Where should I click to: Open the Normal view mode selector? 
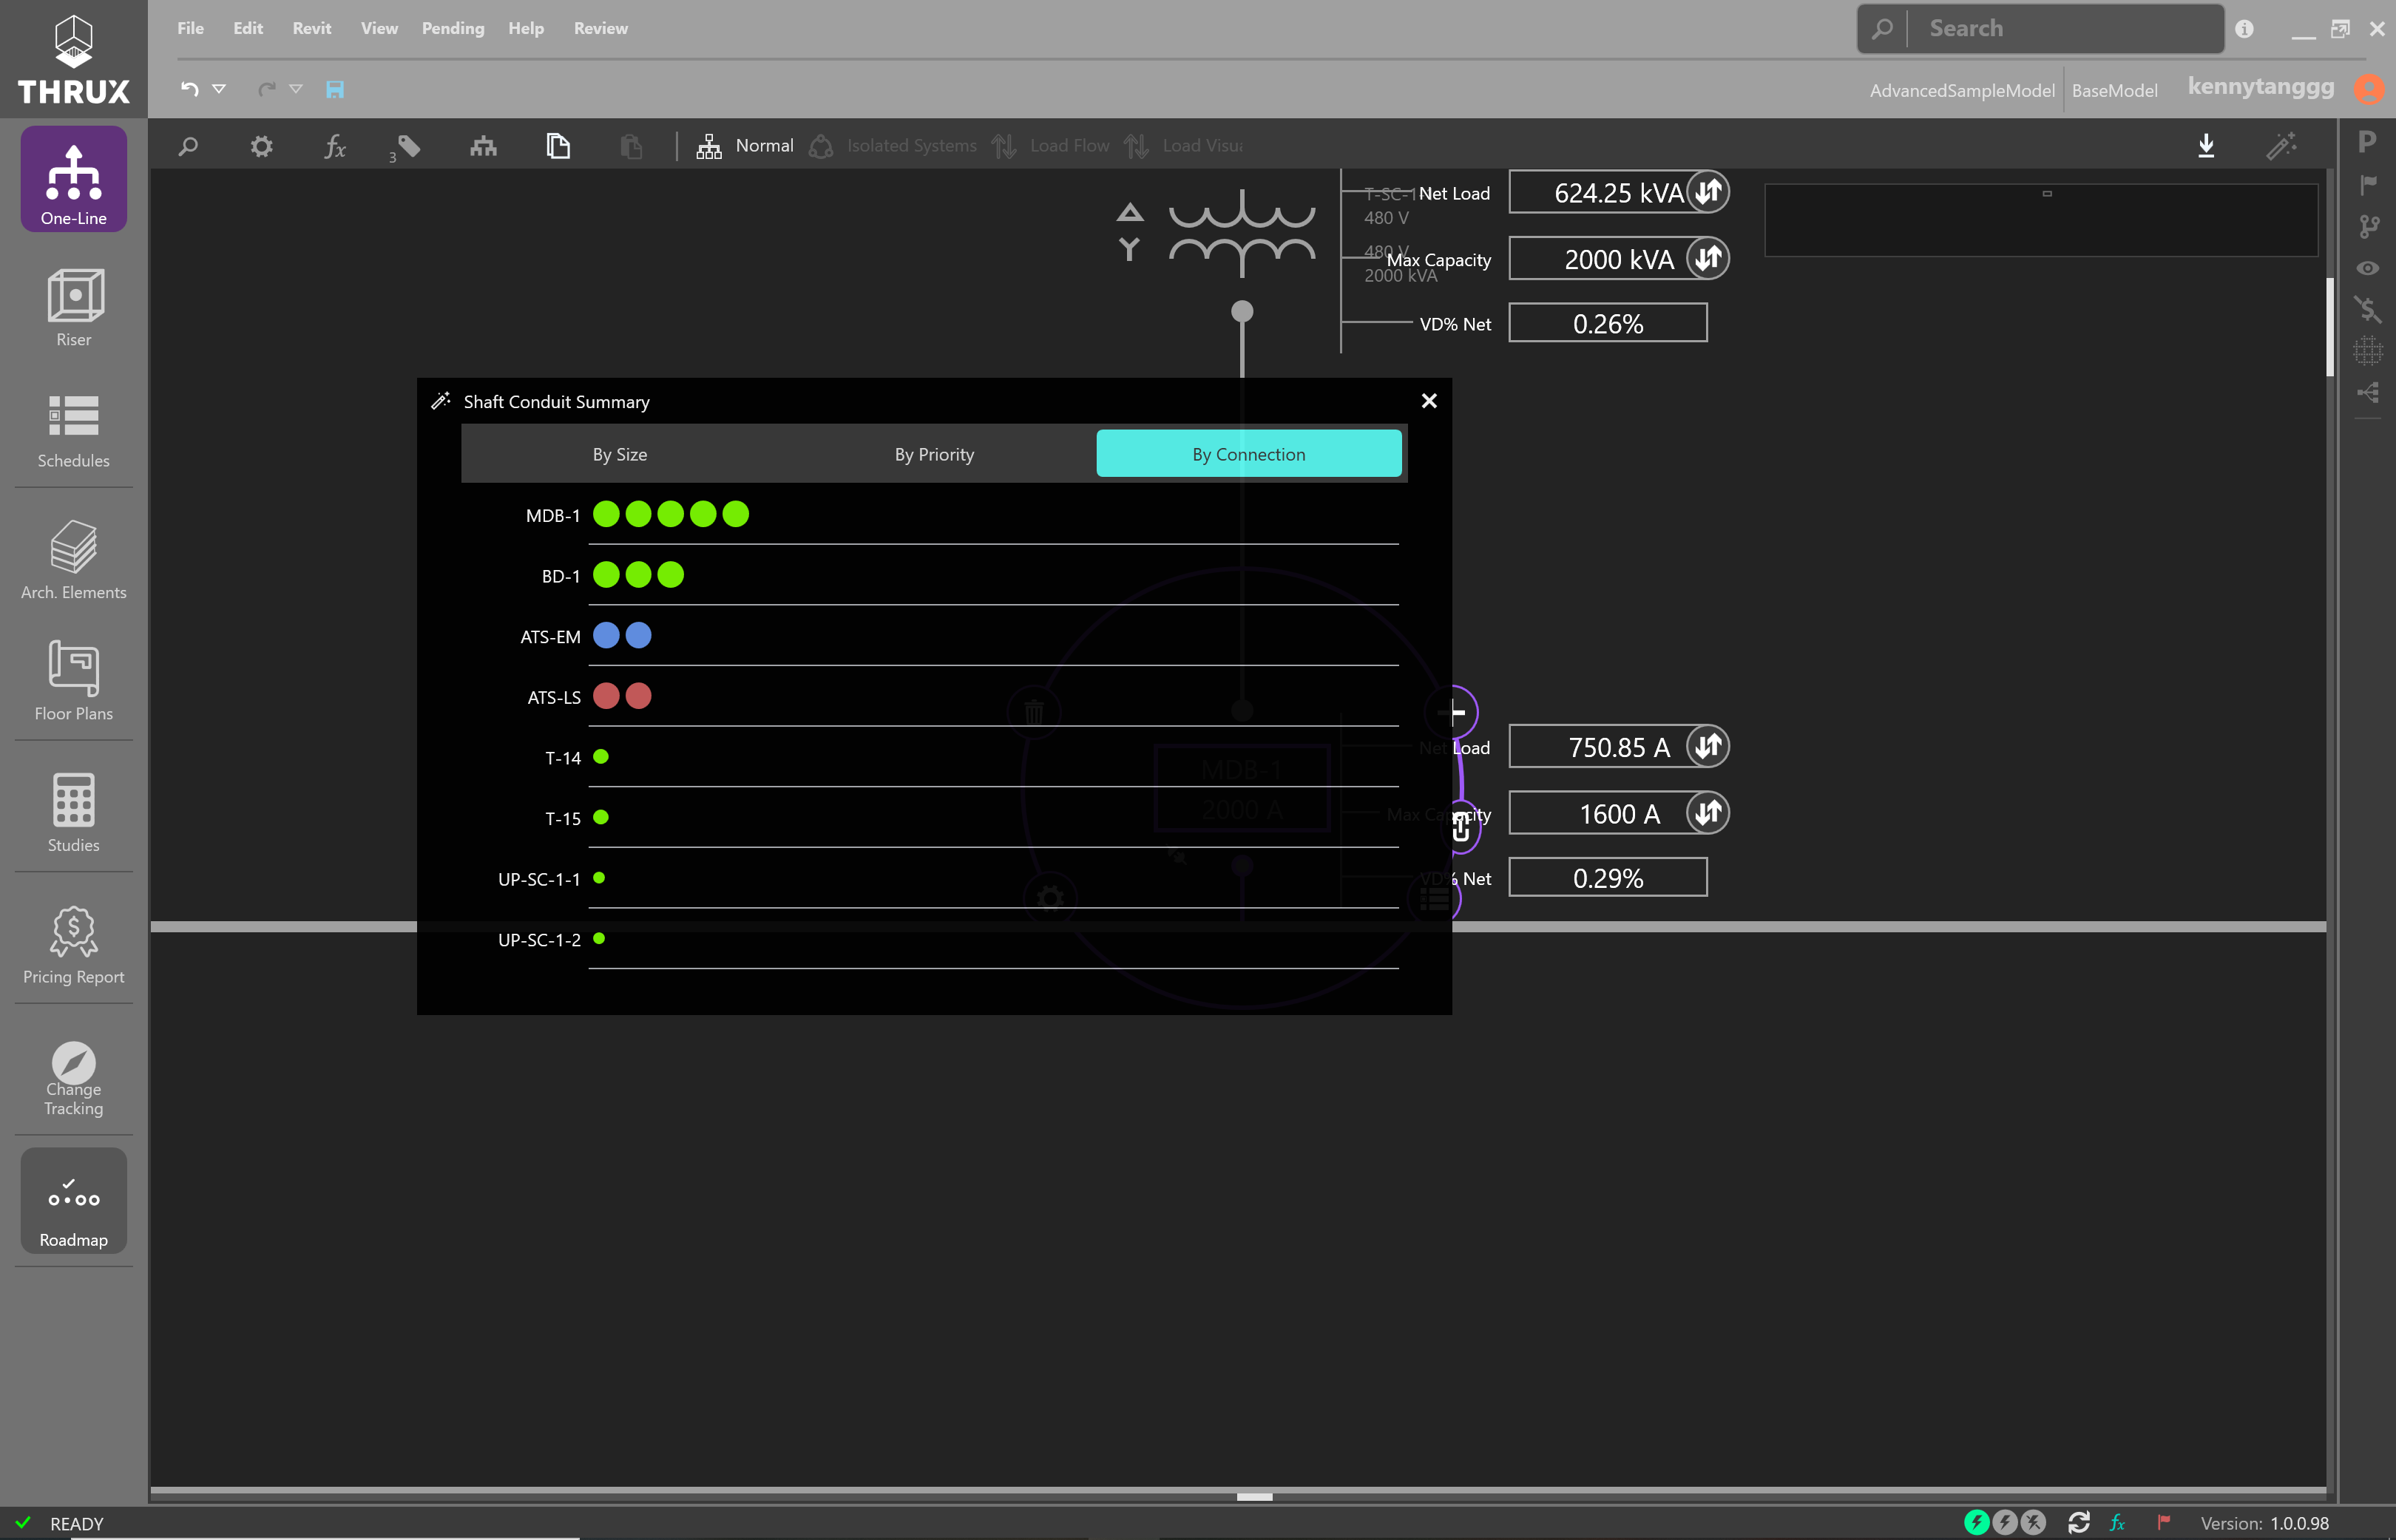pyautogui.click(x=745, y=146)
